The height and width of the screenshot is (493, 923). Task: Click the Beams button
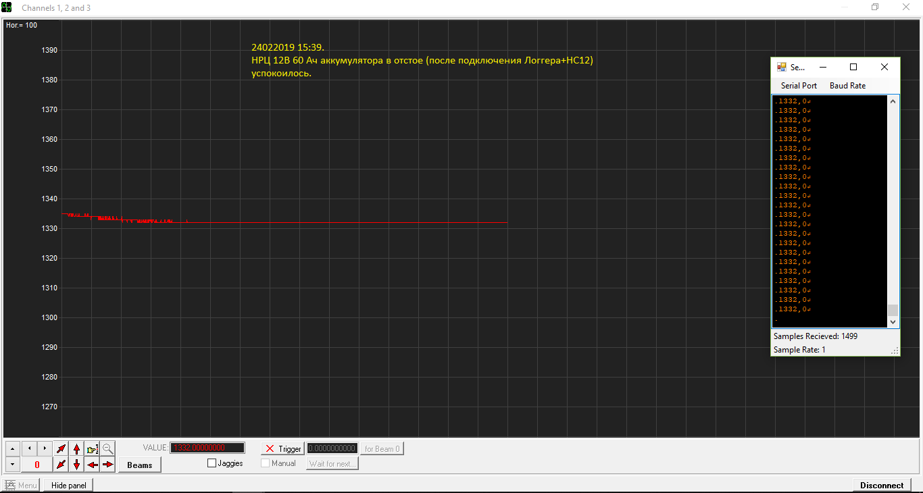tap(140, 465)
